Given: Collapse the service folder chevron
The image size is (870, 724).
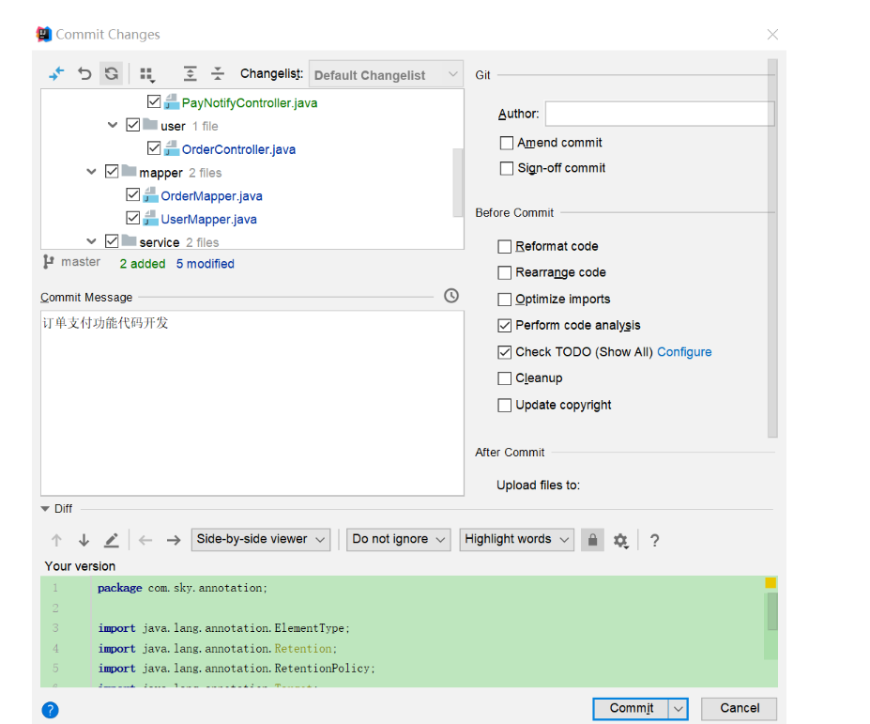Looking at the screenshot, I should click(x=92, y=241).
